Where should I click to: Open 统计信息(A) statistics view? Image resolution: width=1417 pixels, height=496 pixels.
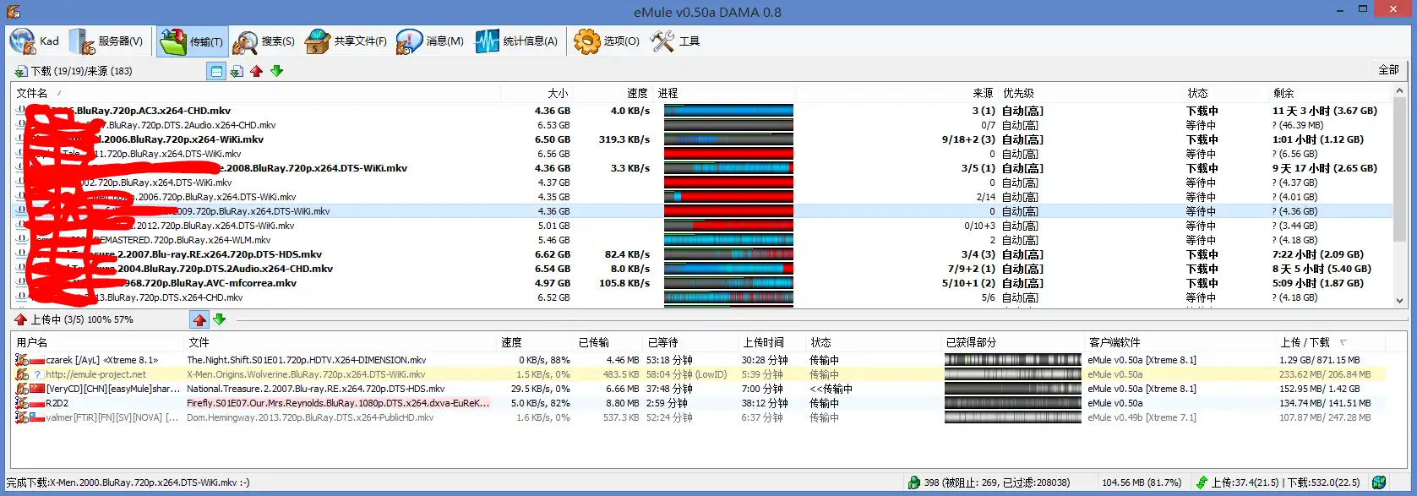coord(517,41)
